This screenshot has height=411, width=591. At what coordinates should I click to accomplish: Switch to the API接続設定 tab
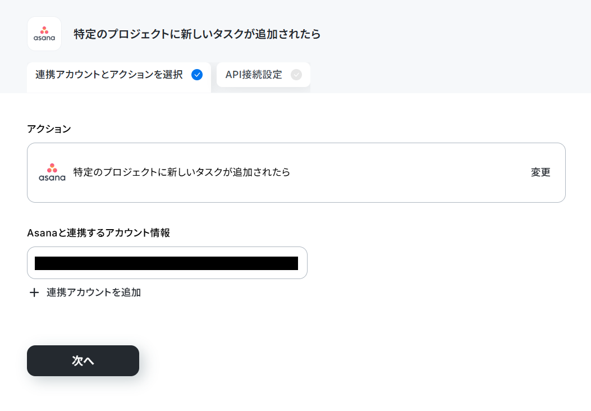click(x=263, y=75)
